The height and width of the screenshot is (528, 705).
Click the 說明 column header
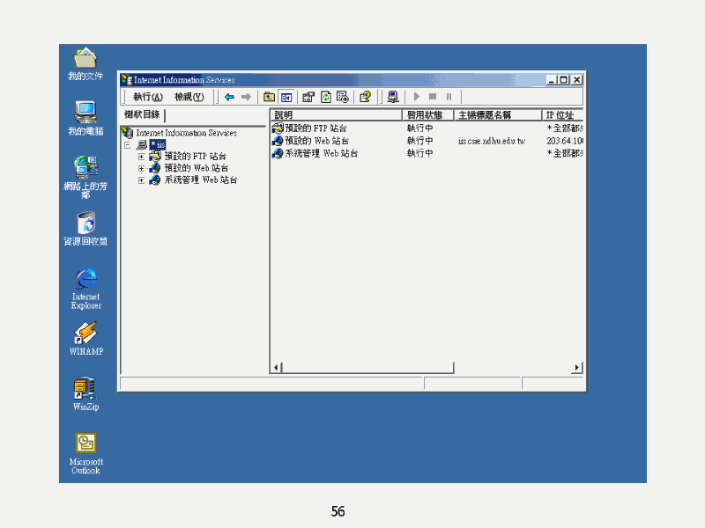pyautogui.click(x=336, y=115)
